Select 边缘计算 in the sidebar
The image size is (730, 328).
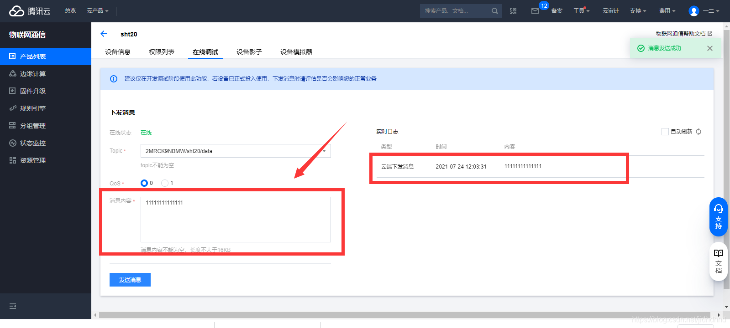tap(46, 74)
